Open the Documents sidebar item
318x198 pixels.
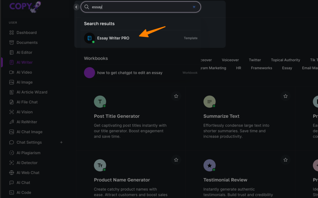(27, 42)
